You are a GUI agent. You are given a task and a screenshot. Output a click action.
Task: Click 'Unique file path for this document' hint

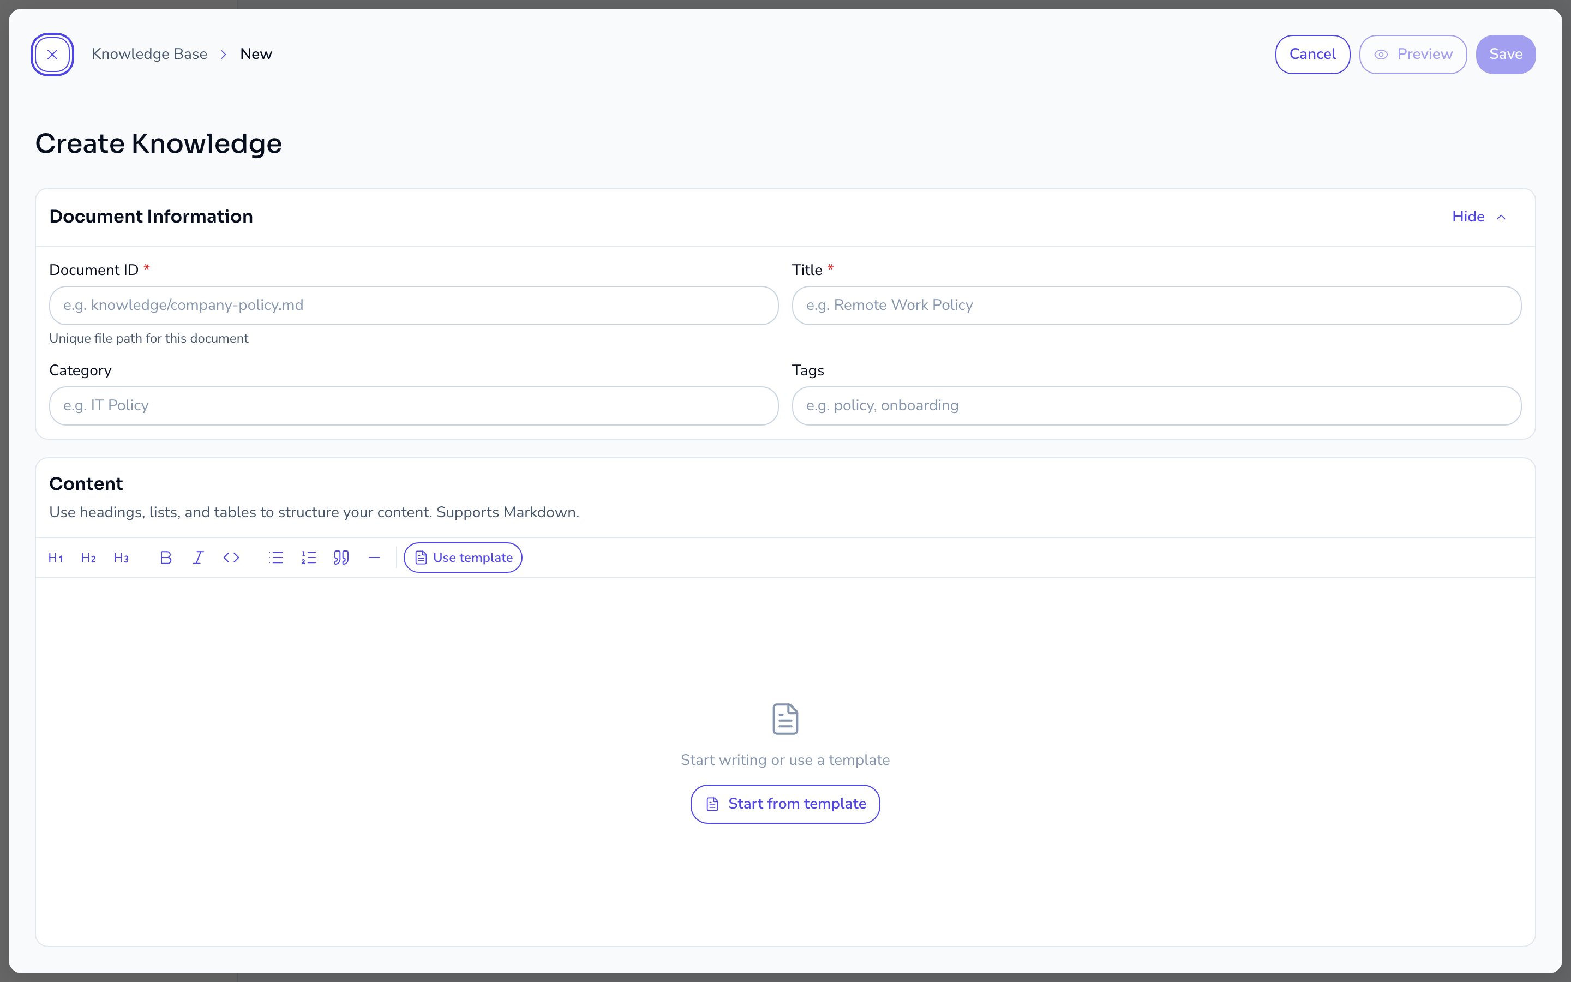[x=149, y=338]
